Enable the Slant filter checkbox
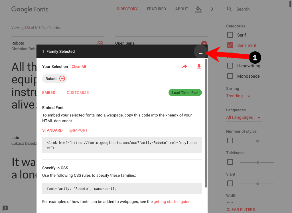The width and height of the screenshot is (292, 213). point(230,183)
